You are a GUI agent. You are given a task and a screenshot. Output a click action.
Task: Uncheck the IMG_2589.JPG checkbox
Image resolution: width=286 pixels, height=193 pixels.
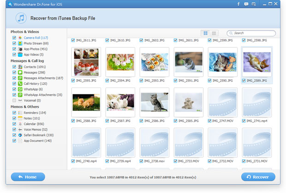click(244, 81)
